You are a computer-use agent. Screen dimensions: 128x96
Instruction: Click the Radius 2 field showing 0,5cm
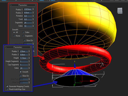tap(28, 13)
